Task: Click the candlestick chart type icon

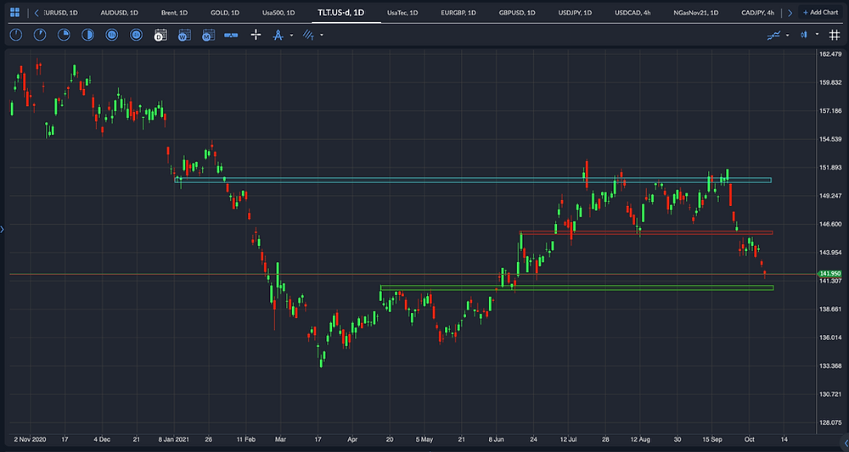Action: tap(804, 35)
